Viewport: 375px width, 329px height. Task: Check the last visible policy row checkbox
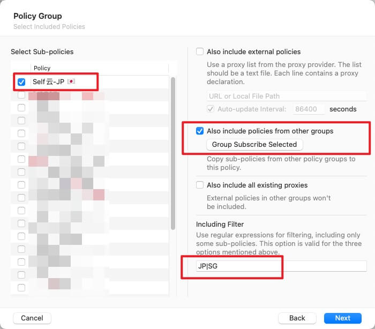pos(21,288)
